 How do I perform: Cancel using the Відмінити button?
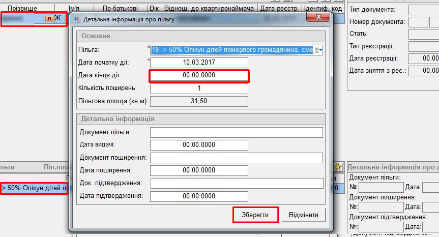click(303, 215)
